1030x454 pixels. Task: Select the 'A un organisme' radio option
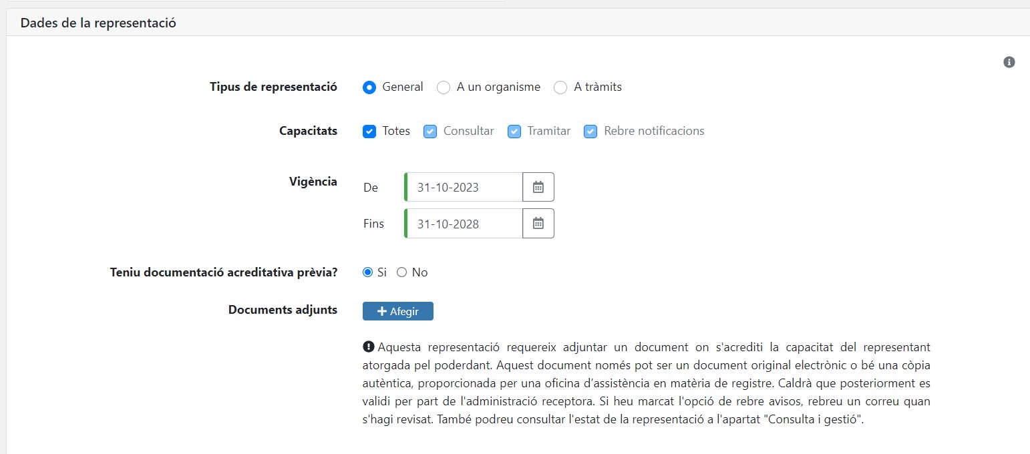[x=444, y=87]
